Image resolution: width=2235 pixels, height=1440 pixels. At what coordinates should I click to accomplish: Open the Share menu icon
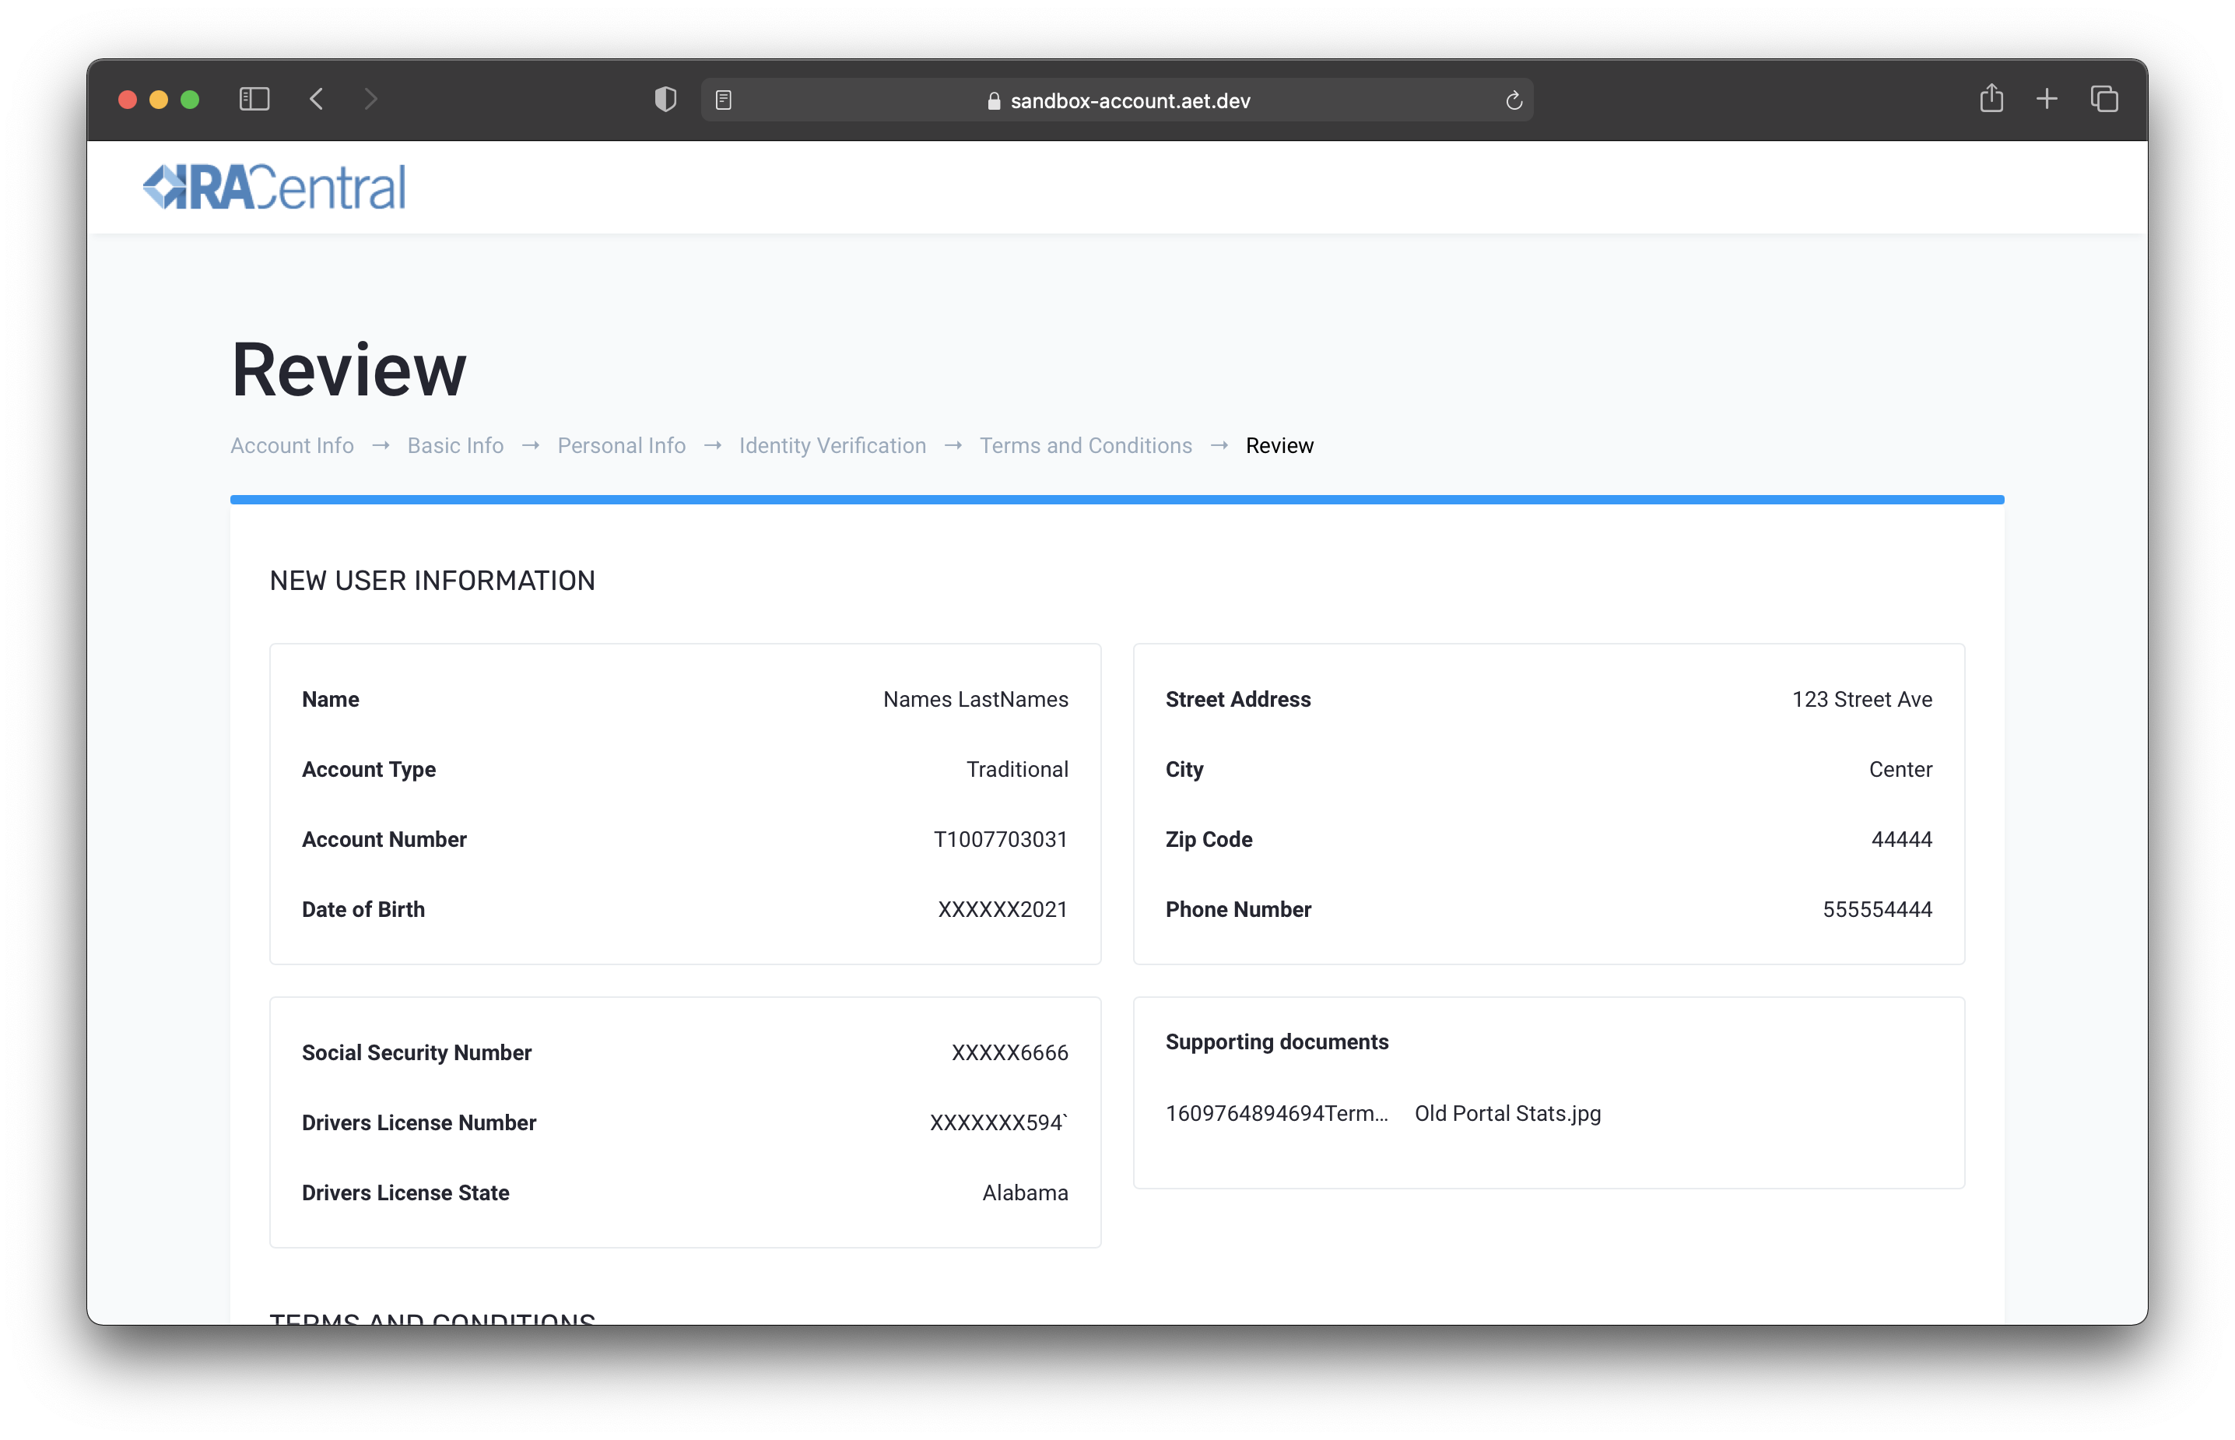[x=1991, y=98]
